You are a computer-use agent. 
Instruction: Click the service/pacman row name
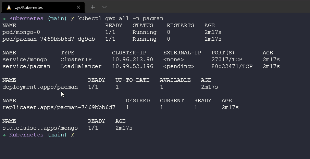(x=26, y=66)
